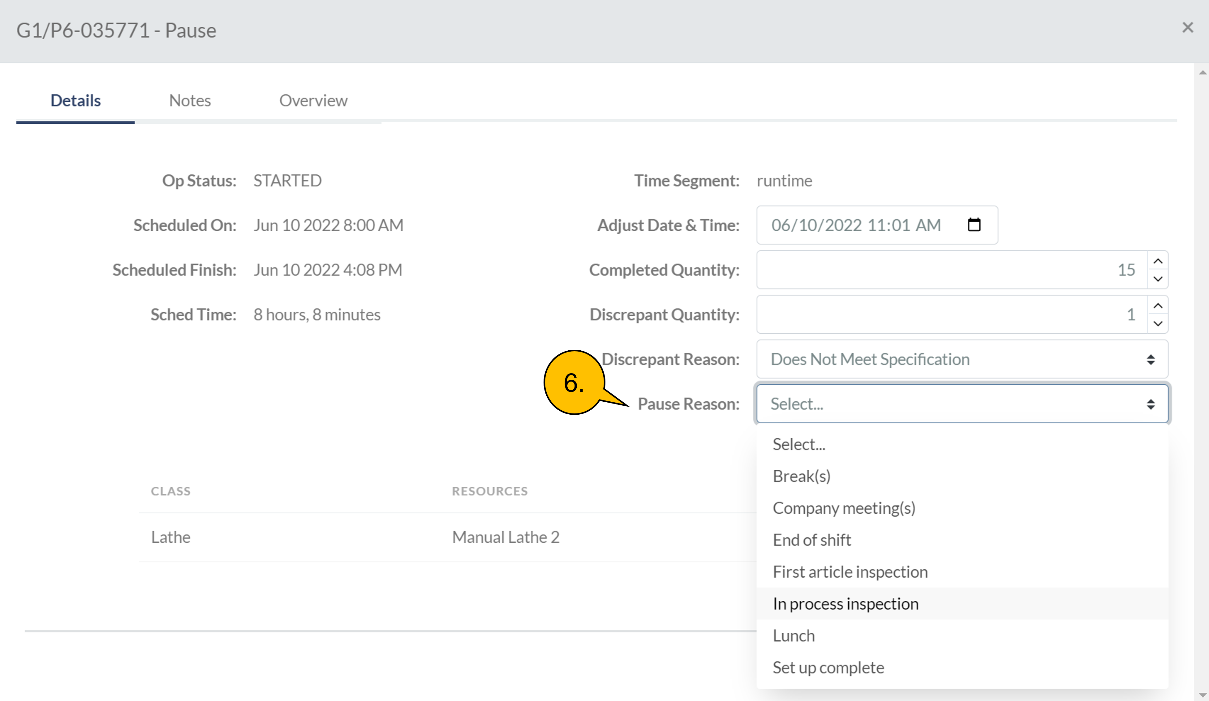Switch to the Overview tab
This screenshot has width=1209, height=701.
tap(313, 101)
